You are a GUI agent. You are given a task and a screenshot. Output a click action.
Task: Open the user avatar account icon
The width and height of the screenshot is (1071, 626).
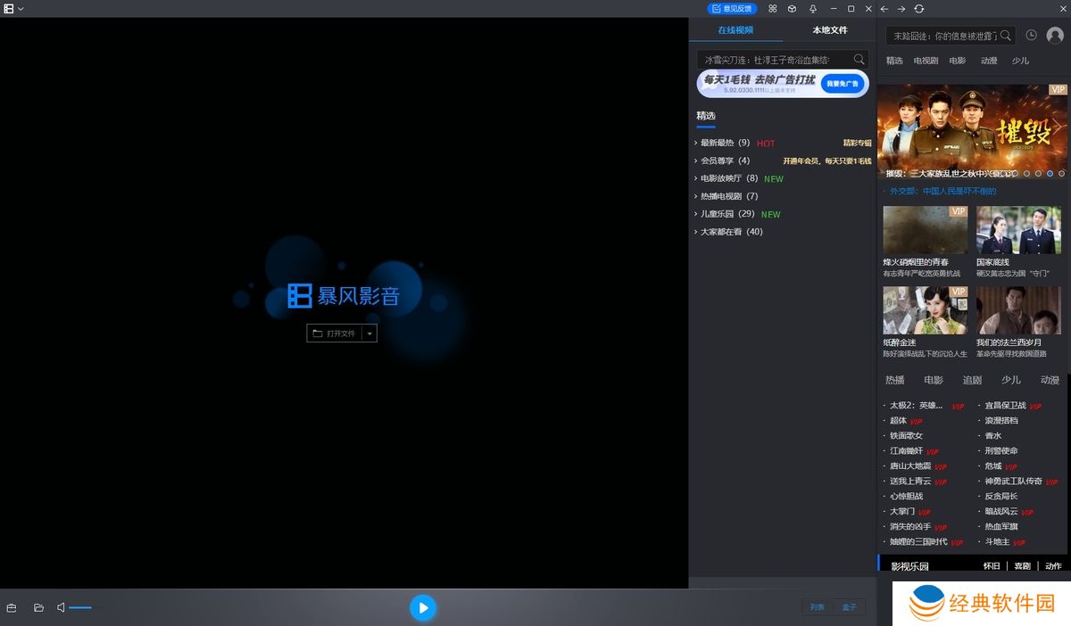point(1055,36)
